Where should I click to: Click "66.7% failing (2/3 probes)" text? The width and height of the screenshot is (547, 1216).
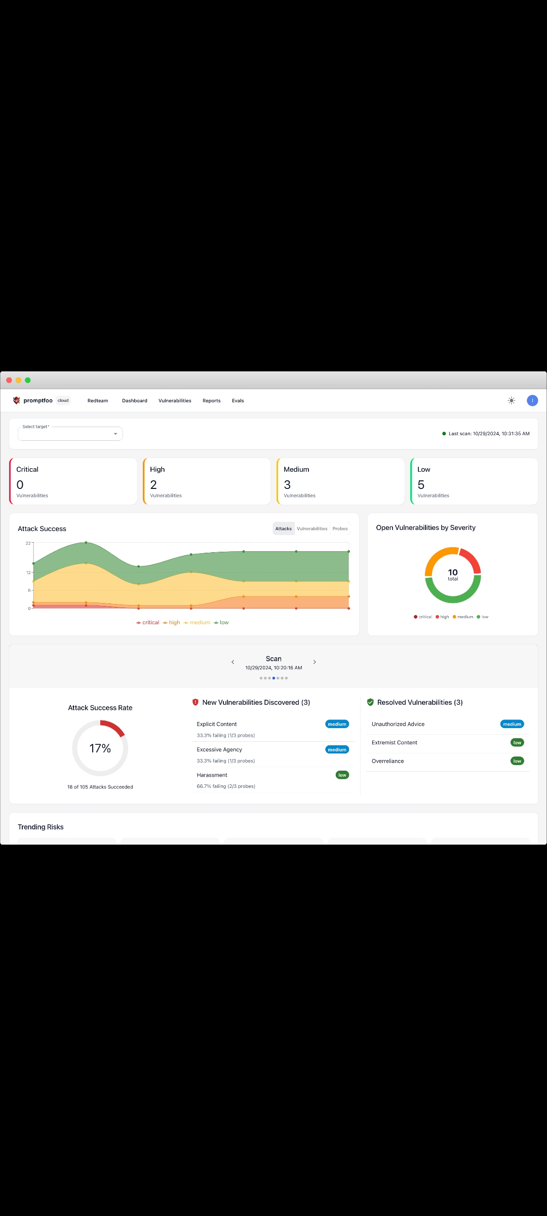pos(226,786)
